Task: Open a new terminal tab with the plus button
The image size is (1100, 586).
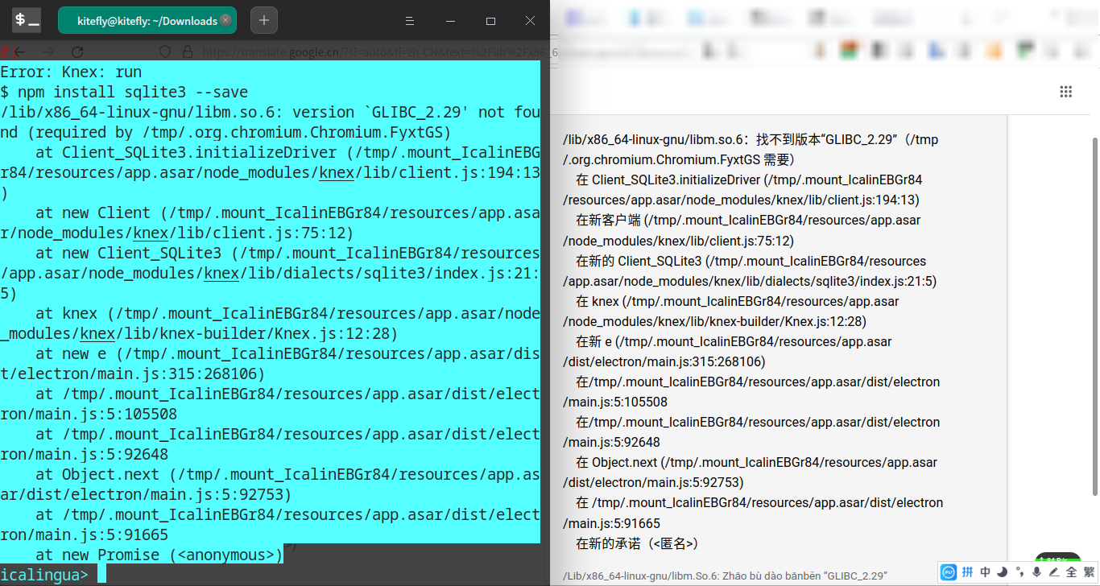Action: coord(264,21)
